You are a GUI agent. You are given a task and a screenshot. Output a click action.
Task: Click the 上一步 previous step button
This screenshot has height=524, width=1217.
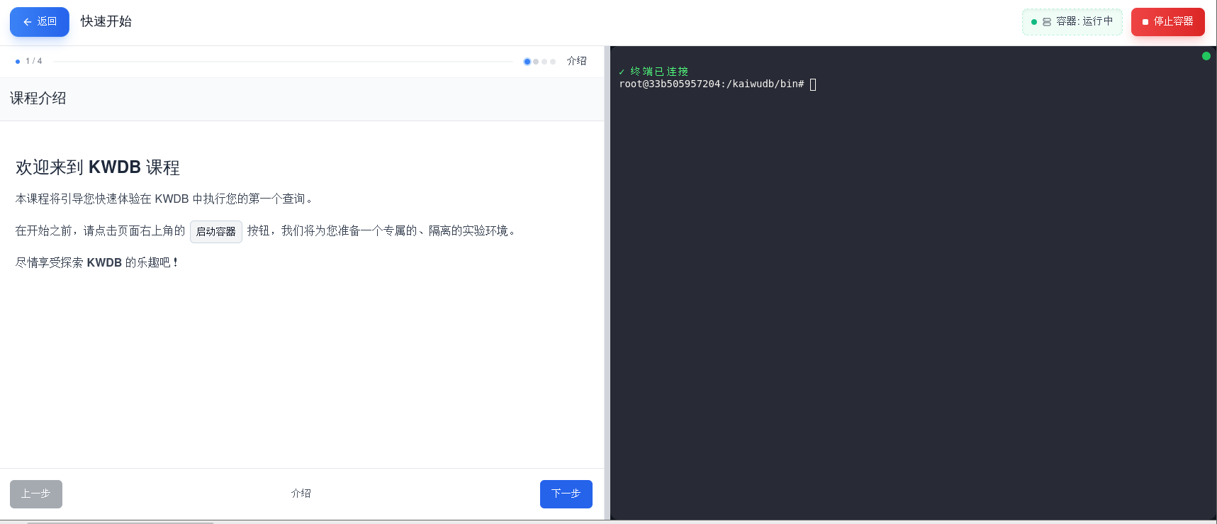point(36,494)
